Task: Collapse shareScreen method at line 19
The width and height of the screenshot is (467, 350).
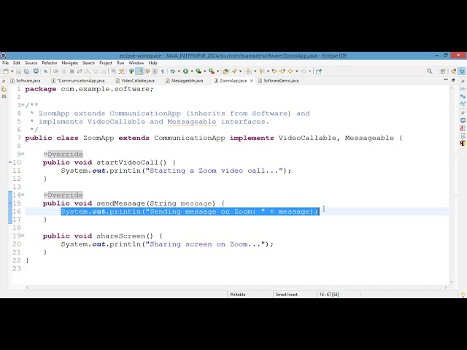Action: (x=23, y=236)
